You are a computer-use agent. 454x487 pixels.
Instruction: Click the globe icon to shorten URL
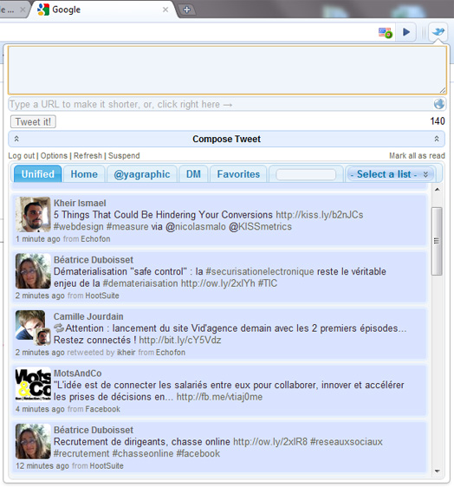(x=438, y=104)
